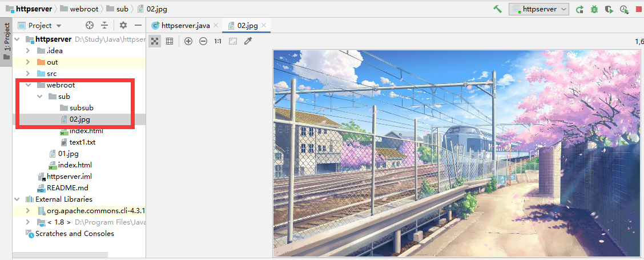
Task: Rerun httpserver with the green rerun icon
Action: coord(579,10)
